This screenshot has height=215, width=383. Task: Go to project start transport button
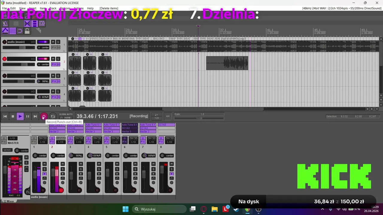point(5,116)
